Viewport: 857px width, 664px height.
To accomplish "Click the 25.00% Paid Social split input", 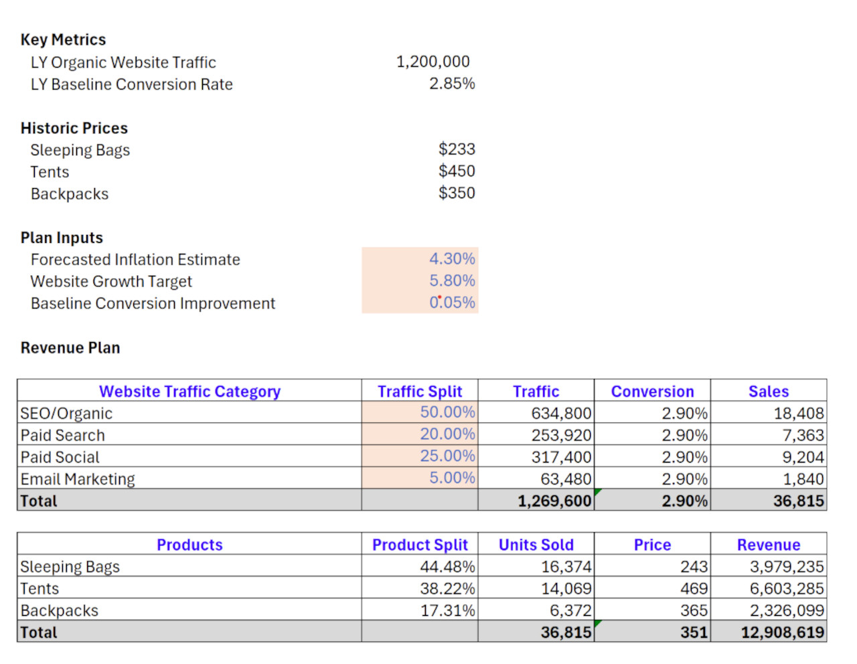I will click(x=420, y=456).
